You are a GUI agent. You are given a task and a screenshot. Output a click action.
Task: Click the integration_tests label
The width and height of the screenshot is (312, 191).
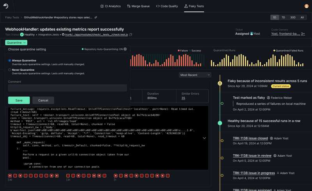click(x=48, y=35)
